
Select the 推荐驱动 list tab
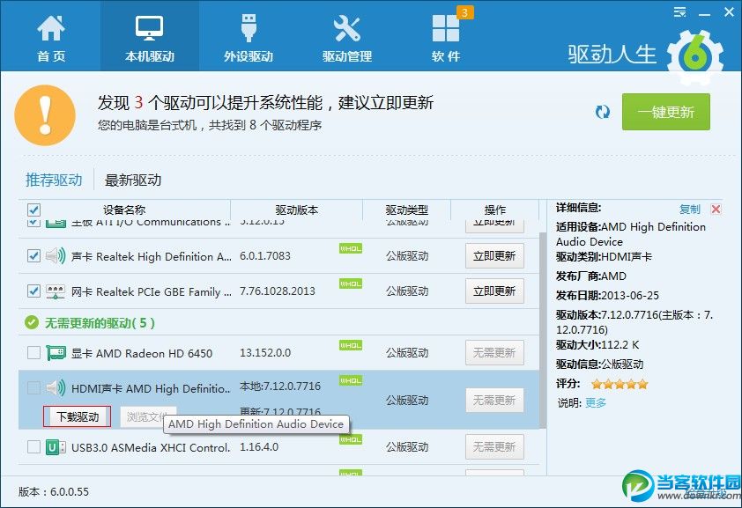pyautogui.click(x=54, y=180)
